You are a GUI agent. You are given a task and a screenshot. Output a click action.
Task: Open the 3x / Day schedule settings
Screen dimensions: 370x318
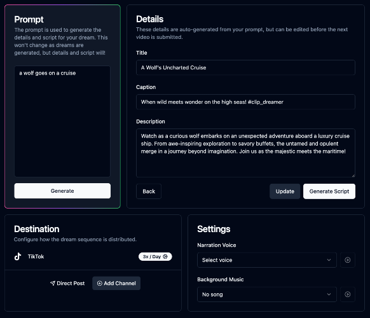coord(155,256)
